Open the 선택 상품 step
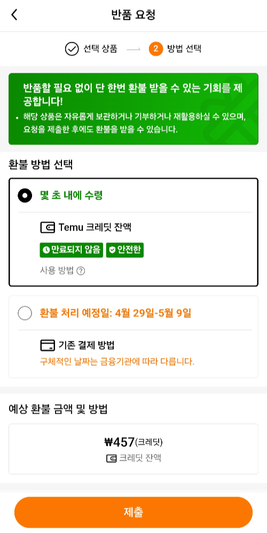The width and height of the screenshot is (267, 533). (x=100, y=49)
